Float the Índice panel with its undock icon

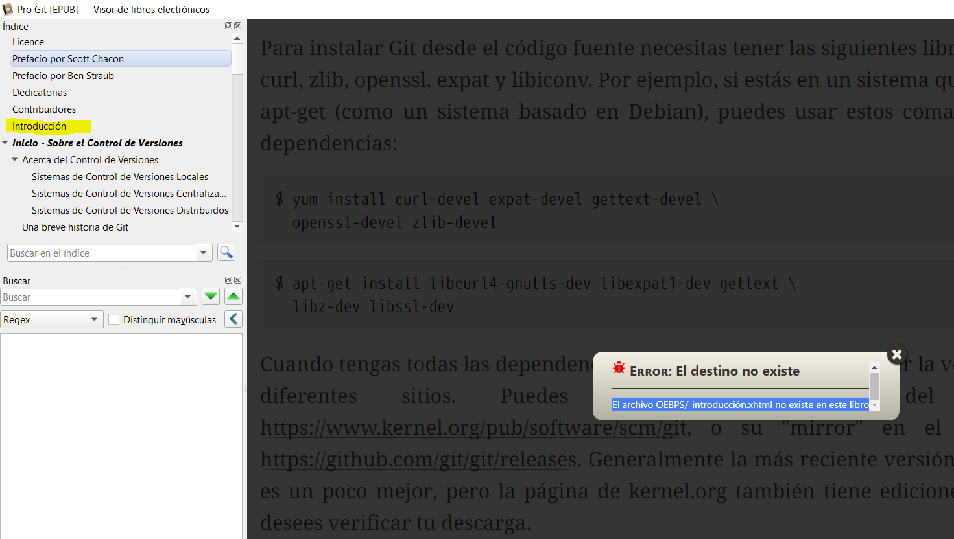(x=228, y=26)
